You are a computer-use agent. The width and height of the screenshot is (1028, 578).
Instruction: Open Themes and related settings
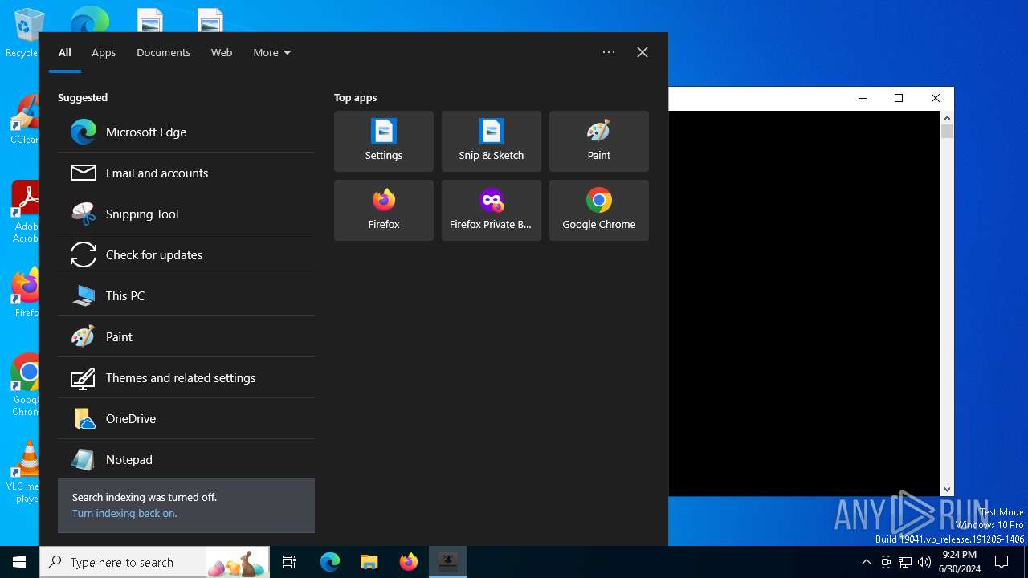(x=186, y=378)
